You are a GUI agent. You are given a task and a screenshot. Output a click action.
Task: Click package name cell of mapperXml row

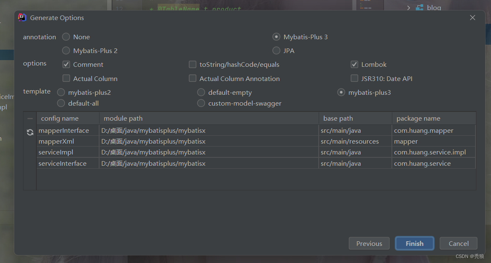click(x=434, y=142)
